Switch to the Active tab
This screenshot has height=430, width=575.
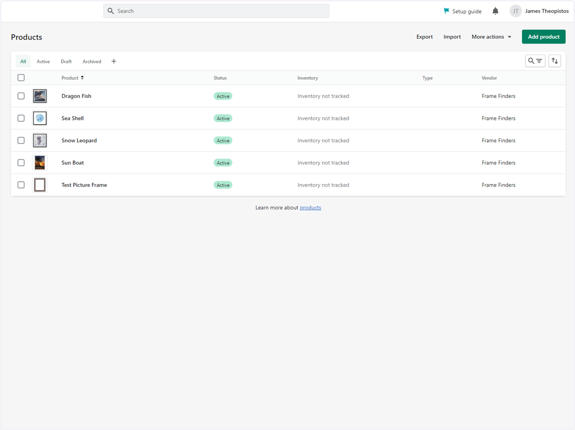coord(43,61)
